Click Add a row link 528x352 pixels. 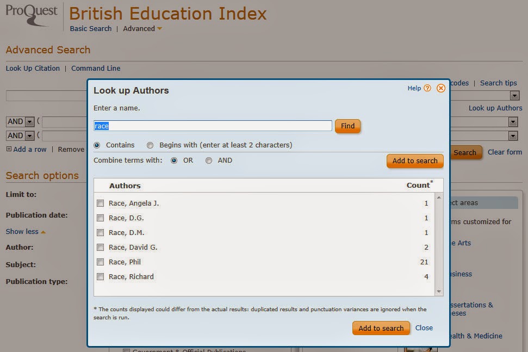coord(29,149)
